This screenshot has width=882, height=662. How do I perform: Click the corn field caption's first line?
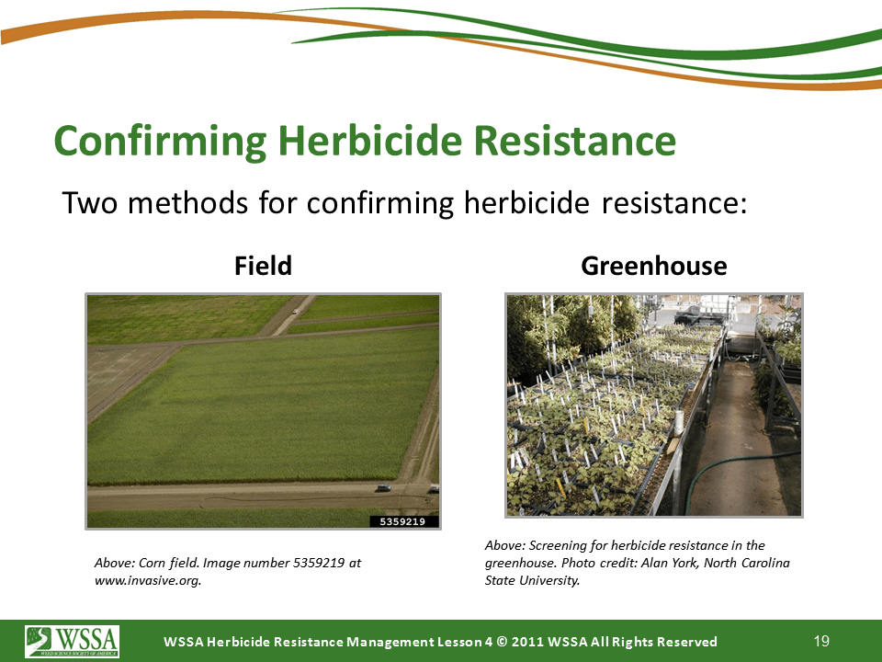pos(227,563)
